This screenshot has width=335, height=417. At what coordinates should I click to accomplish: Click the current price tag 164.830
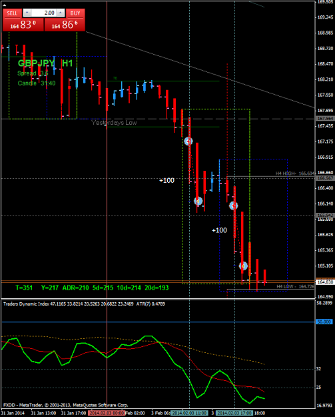[x=325, y=282]
